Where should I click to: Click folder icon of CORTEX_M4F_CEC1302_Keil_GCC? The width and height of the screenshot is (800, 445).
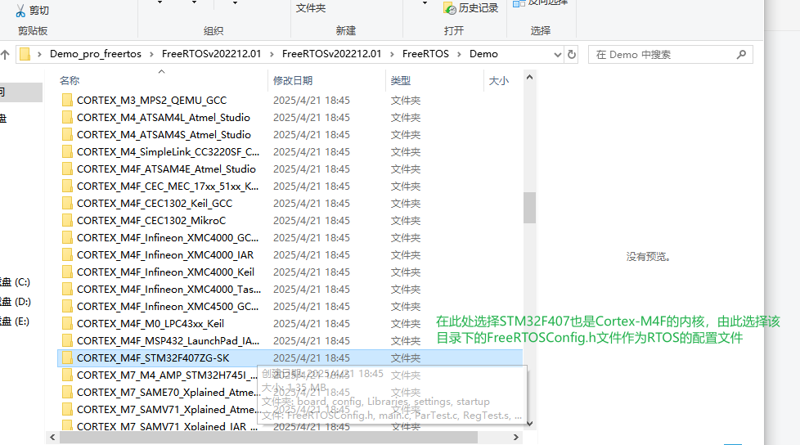67,203
